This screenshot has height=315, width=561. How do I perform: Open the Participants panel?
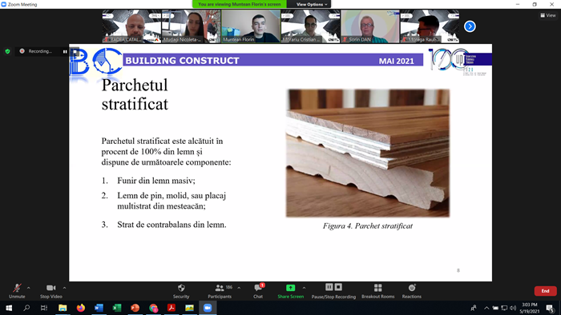(x=220, y=291)
